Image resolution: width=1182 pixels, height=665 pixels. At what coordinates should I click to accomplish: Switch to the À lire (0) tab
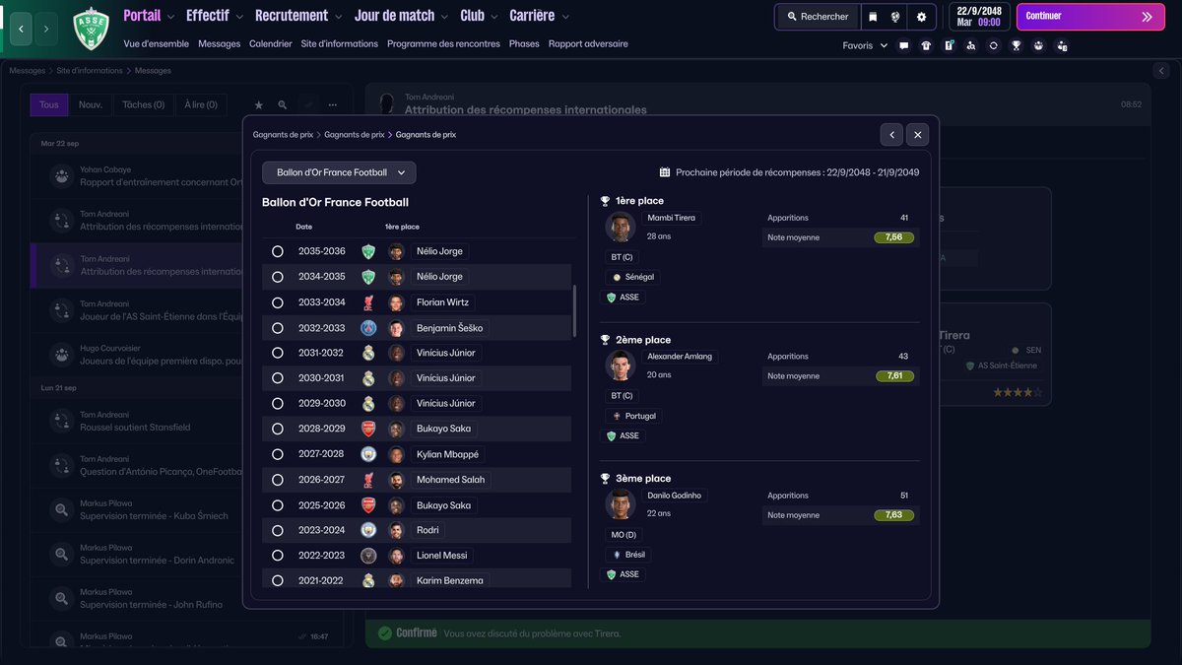point(201,104)
